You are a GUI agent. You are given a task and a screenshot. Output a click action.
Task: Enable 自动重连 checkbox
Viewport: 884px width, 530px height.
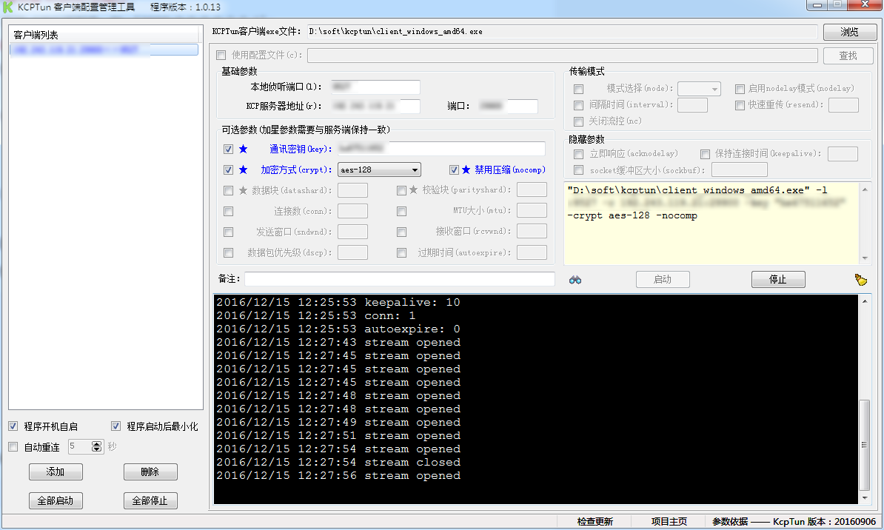click(13, 447)
